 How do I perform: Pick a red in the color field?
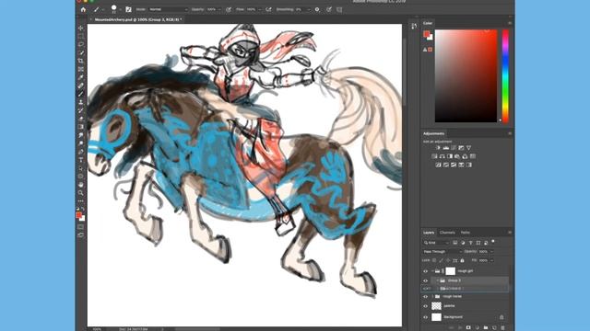(466, 75)
